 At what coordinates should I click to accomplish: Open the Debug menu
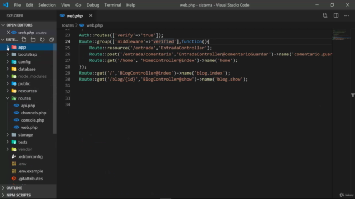[x=93, y=5]
